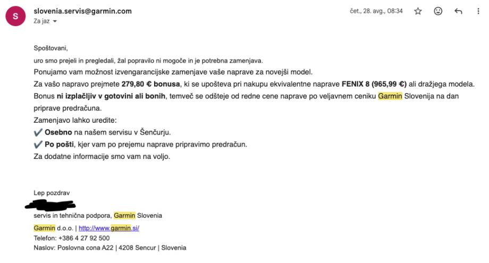The image size is (489, 263).
Task: Click sender address slovenia.servis@garmin.com
Action: 82,11
